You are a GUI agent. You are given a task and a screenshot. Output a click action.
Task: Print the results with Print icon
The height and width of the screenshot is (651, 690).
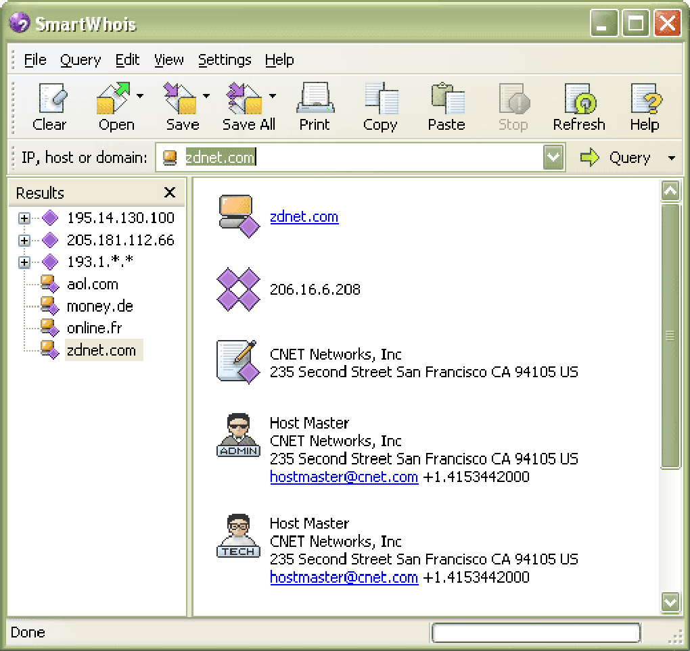(315, 99)
